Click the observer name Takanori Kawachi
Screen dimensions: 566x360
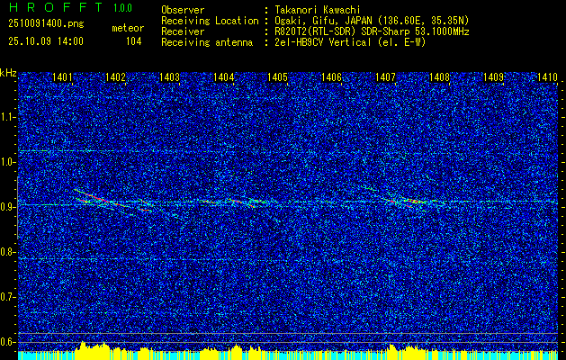point(318,10)
